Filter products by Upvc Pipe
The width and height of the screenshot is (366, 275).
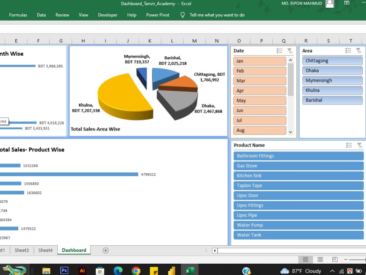(x=299, y=215)
